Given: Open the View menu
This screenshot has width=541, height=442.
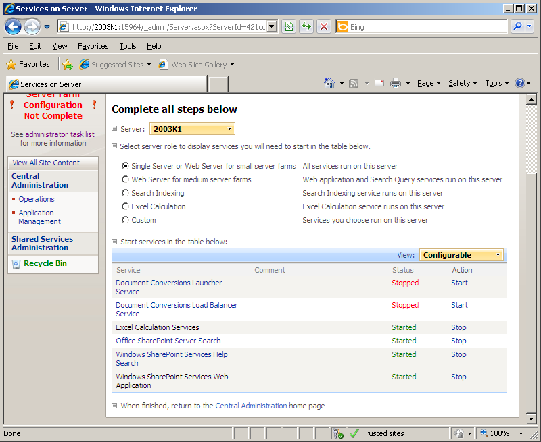Looking at the screenshot, I should (60, 46).
